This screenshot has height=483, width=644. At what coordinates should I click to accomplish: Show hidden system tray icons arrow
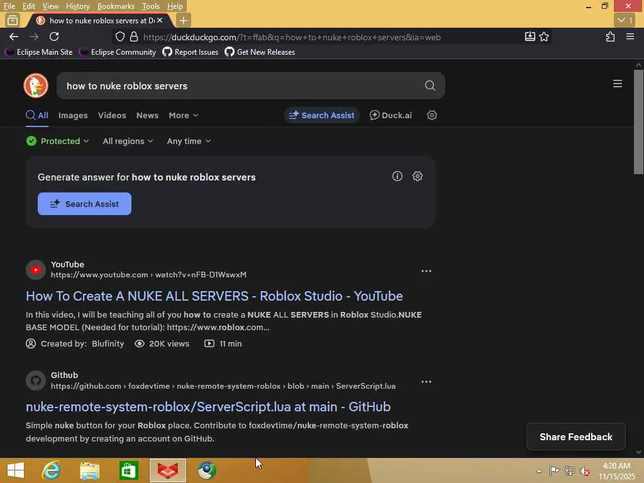click(x=539, y=471)
